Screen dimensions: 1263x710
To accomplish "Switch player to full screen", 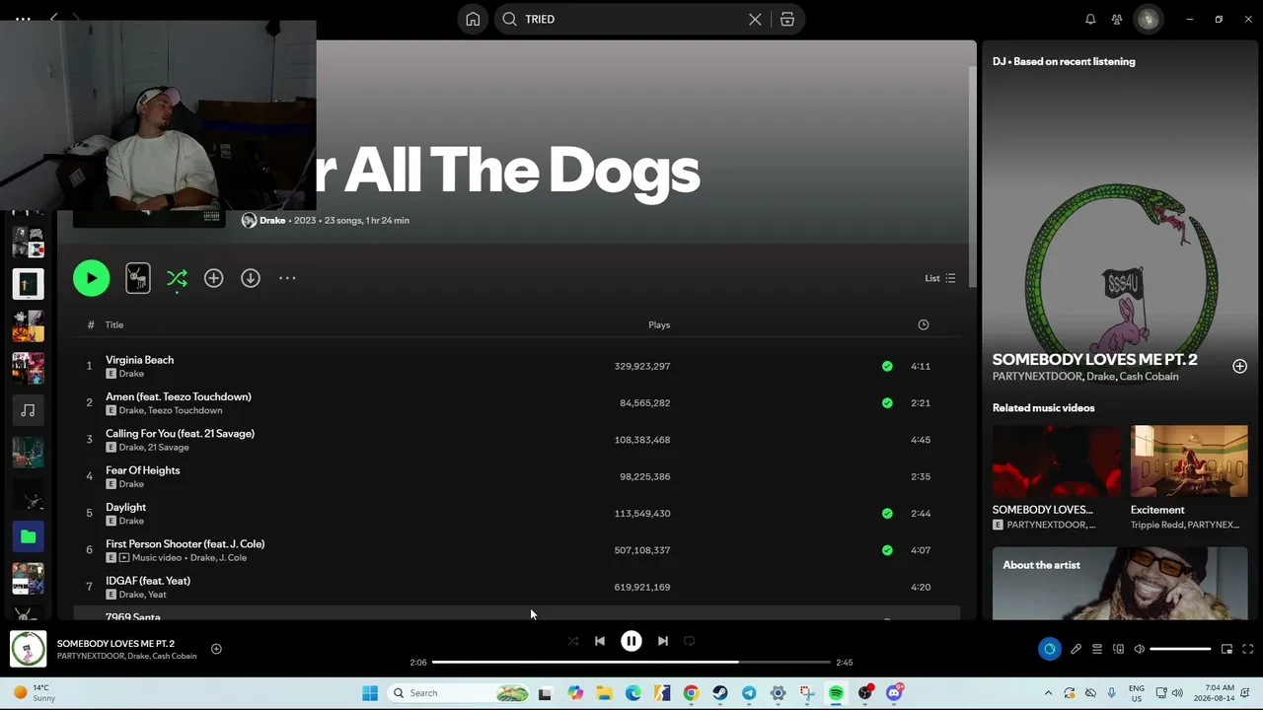I will click(1247, 649).
